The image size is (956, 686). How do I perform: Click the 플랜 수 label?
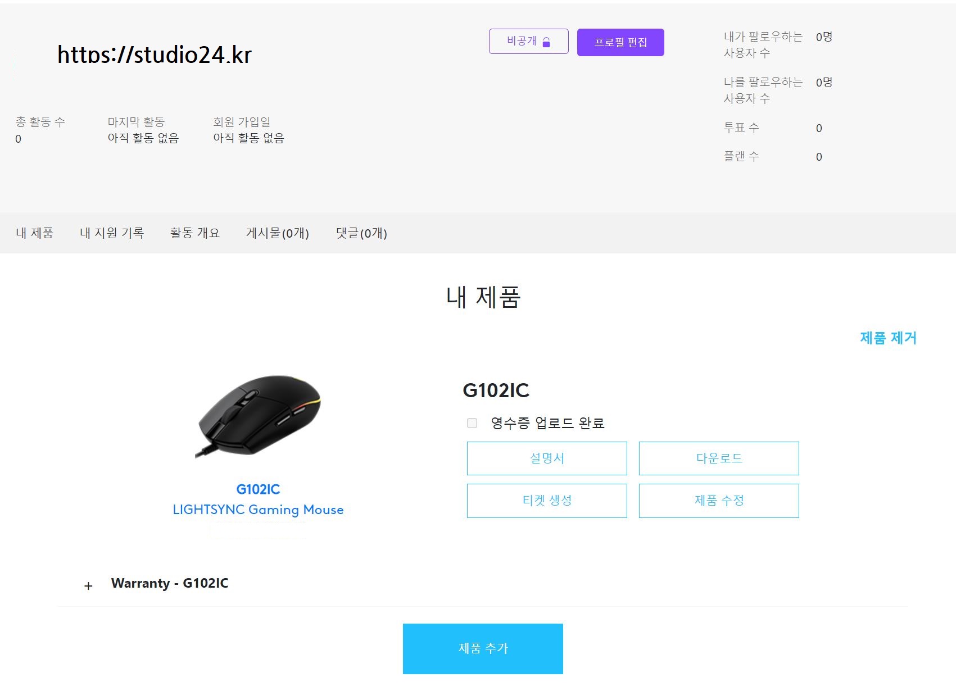point(741,156)
